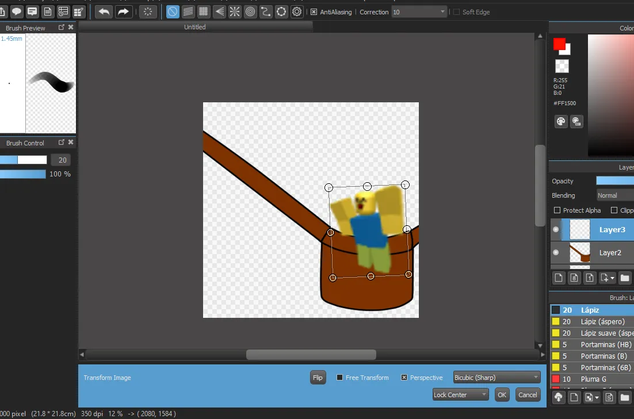The width and height of the screenshot is (634, 419).
Task: Click the palette-with-plus icon in Color panel
Action: (576, 121)
